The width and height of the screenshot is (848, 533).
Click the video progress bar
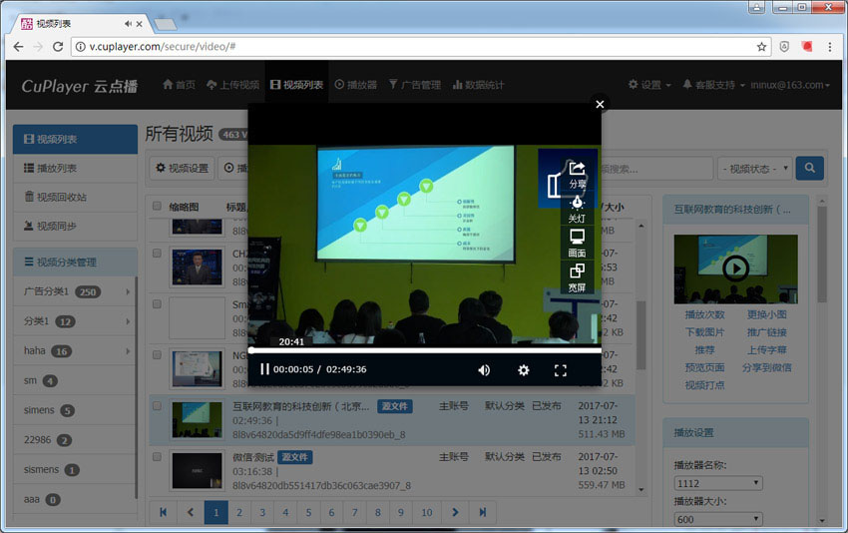[x=425, y=350]
